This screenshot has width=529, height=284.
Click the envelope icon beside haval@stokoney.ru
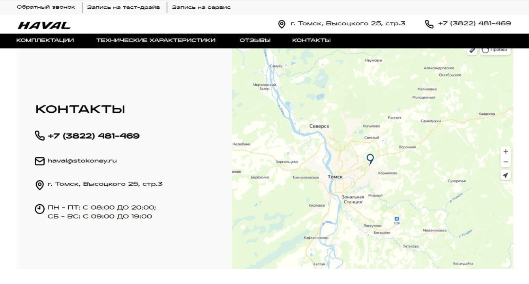40,161
